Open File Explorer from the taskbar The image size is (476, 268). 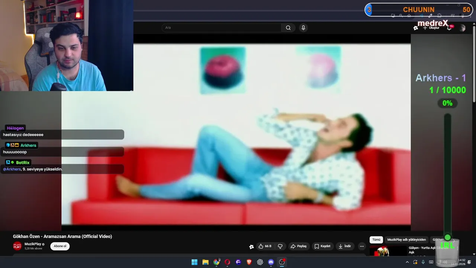pos(205,262)
